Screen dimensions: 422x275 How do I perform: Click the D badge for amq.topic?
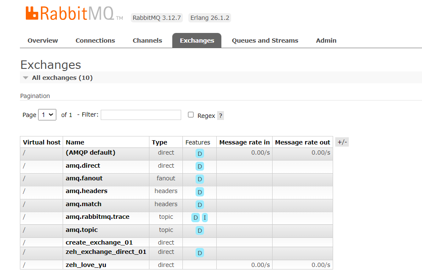(x=200, y=230)
